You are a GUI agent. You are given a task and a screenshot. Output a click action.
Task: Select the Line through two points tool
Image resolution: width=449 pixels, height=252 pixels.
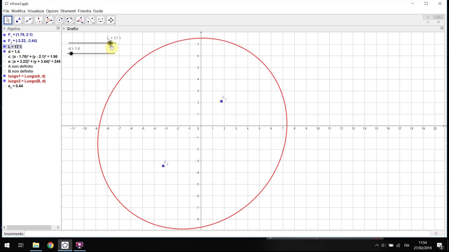(x=28, y=20)
